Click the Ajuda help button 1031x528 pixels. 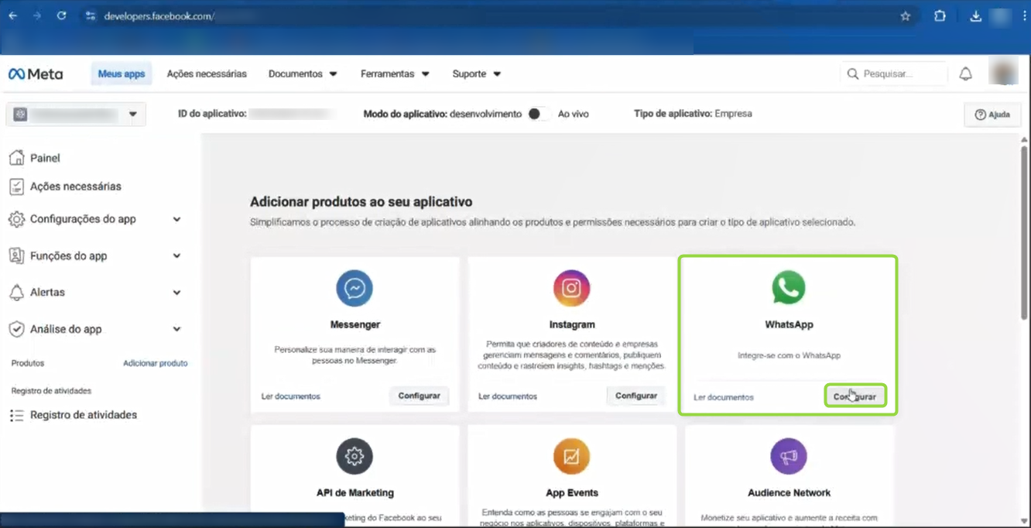(992, 115)
